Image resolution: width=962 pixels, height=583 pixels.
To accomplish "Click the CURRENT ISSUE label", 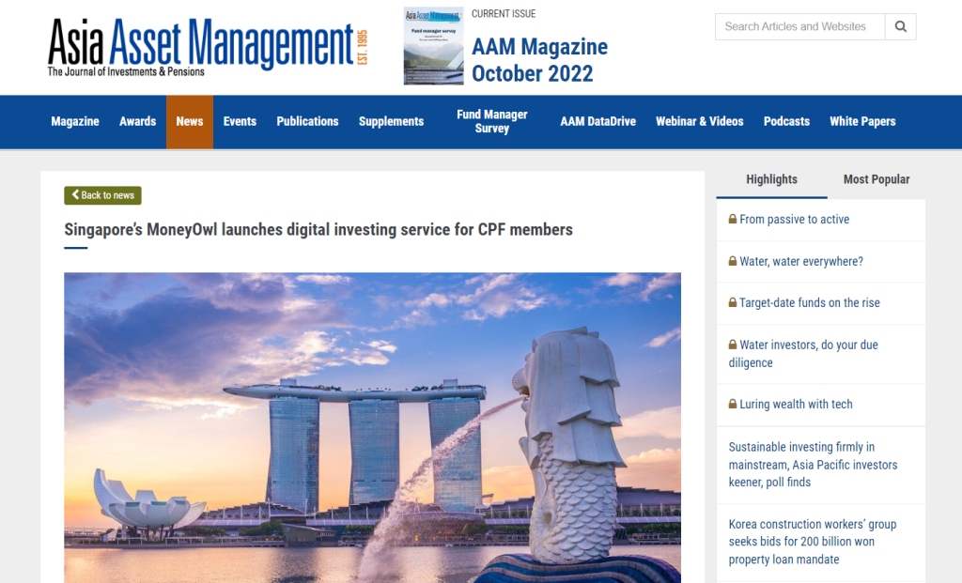I will pyautogui.click(x=504, y=13).
